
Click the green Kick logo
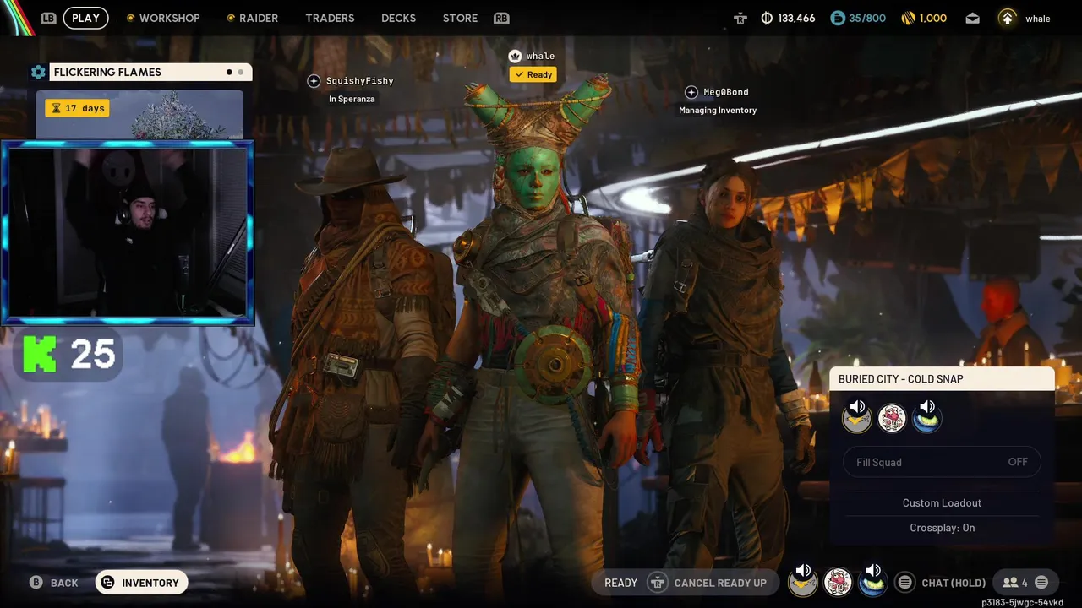tap(40, 355)
